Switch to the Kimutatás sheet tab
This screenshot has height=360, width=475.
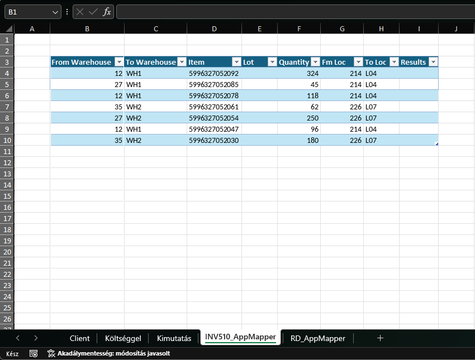coord(174,338)
